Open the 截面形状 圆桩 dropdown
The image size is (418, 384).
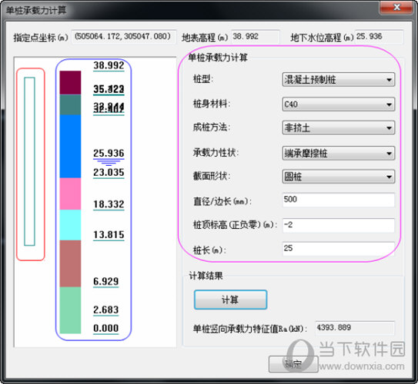click(x=338, y=177)
